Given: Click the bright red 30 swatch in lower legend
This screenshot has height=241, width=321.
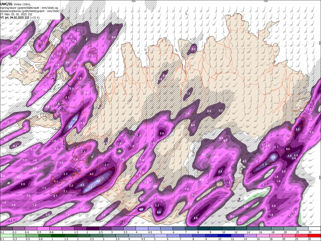Looking at the screenshot, I should (314, 235).
